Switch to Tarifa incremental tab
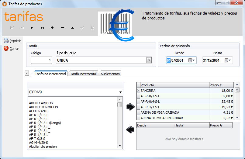245x159 pixels. click(83, 74)
